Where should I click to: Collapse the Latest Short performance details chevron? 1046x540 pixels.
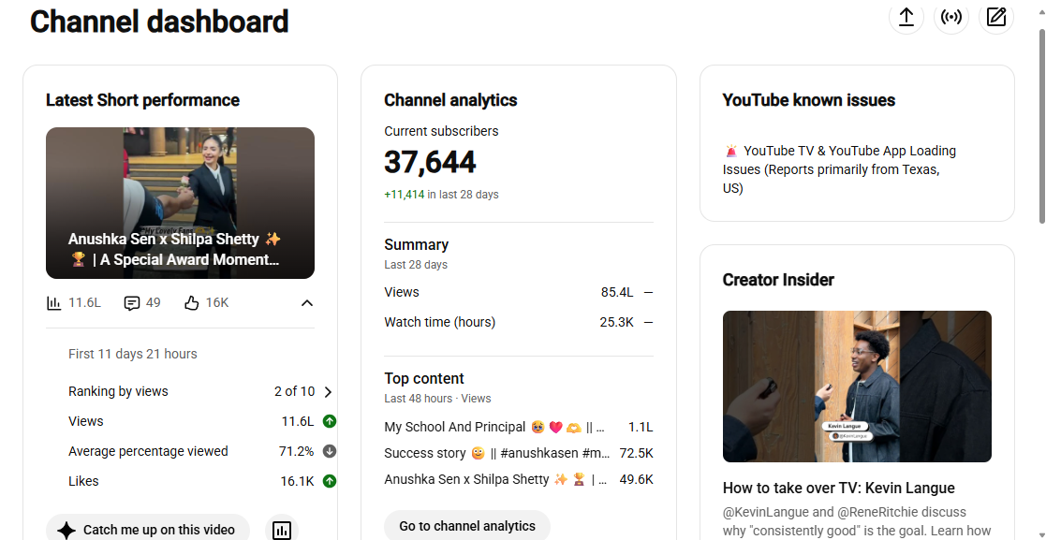307,303
